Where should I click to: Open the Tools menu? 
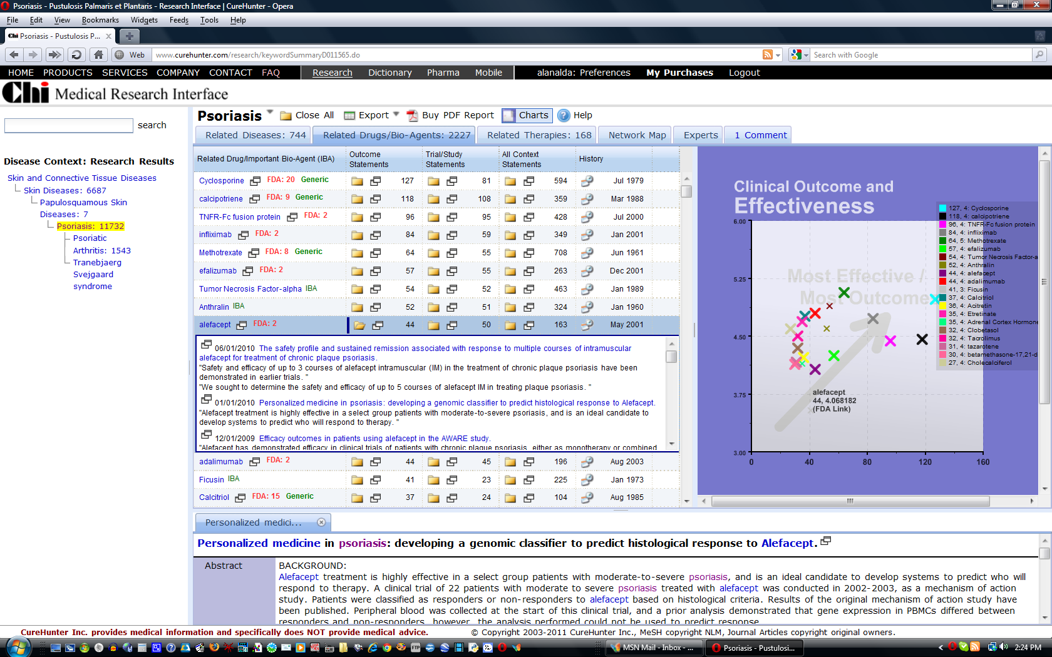pos(209,19)
